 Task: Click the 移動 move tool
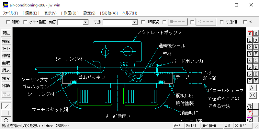[x=6, y=86]
